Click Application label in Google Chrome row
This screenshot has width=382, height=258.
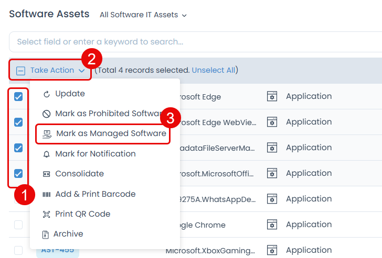click(x=309, y=225)
